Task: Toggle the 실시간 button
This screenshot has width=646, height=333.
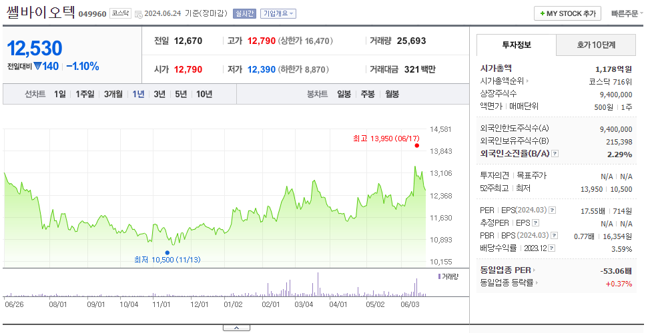Action: coord(245,13)
